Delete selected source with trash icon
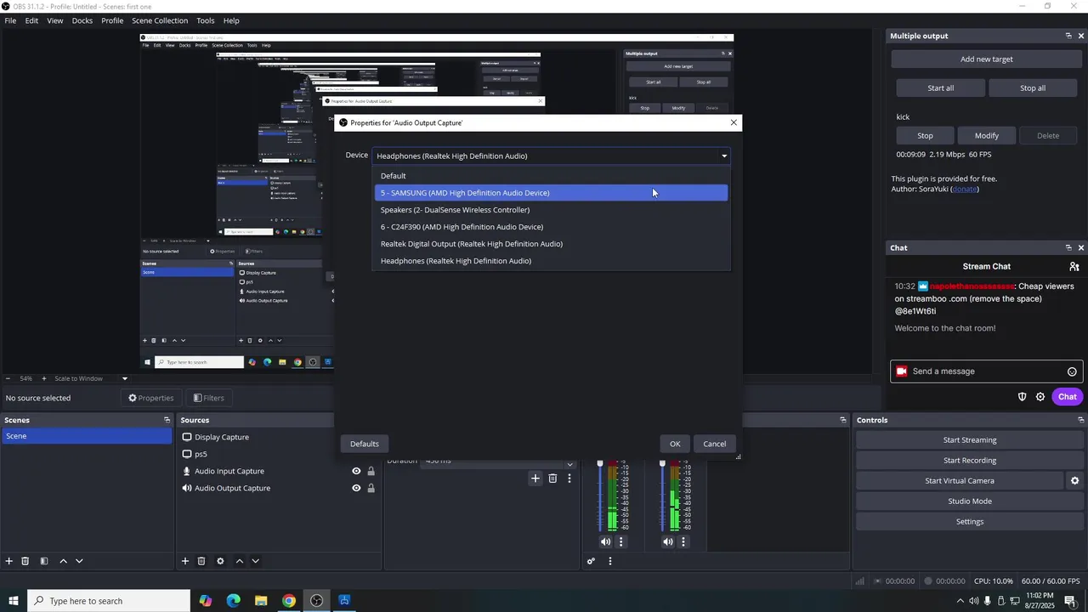Screen dimensions: 1088x612 coord(201,561)
